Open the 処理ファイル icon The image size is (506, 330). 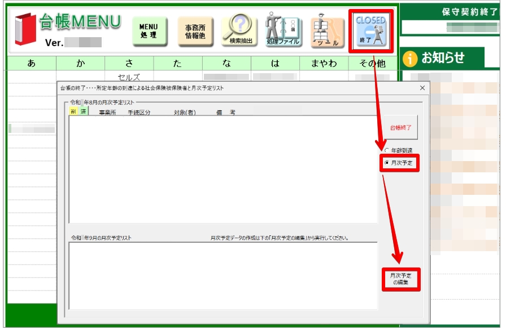coord(283,30)
